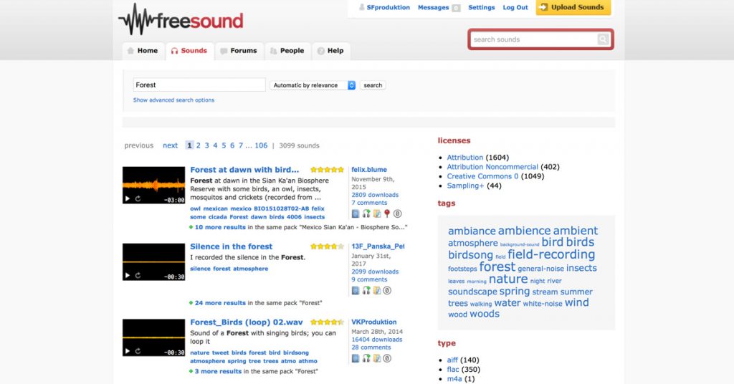
Task: Open felix.blume's user page
Action: [x=369, y=170]
